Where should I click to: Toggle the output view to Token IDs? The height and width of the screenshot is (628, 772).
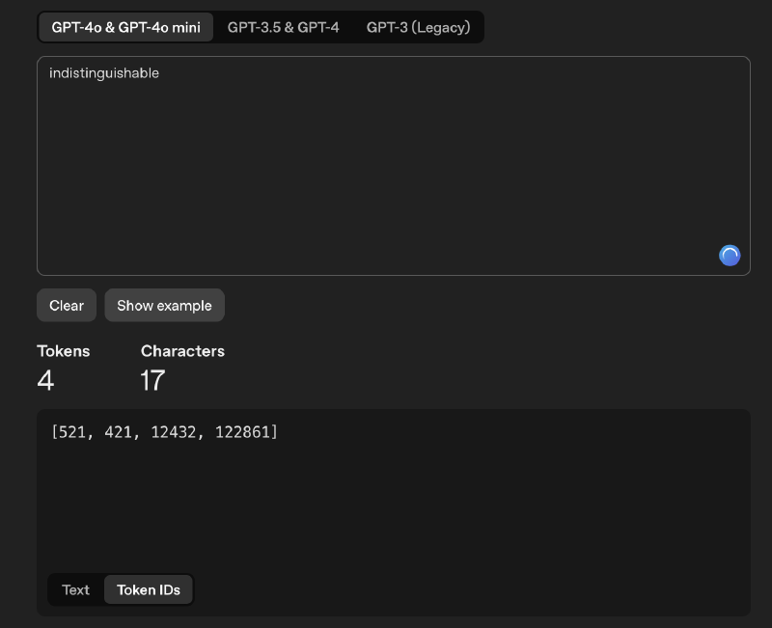pos(148,589)
